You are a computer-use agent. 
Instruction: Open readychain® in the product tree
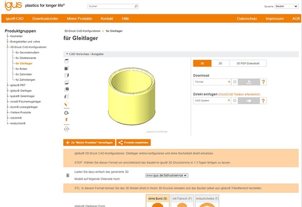pyautogui.click(x=17, y=123)
